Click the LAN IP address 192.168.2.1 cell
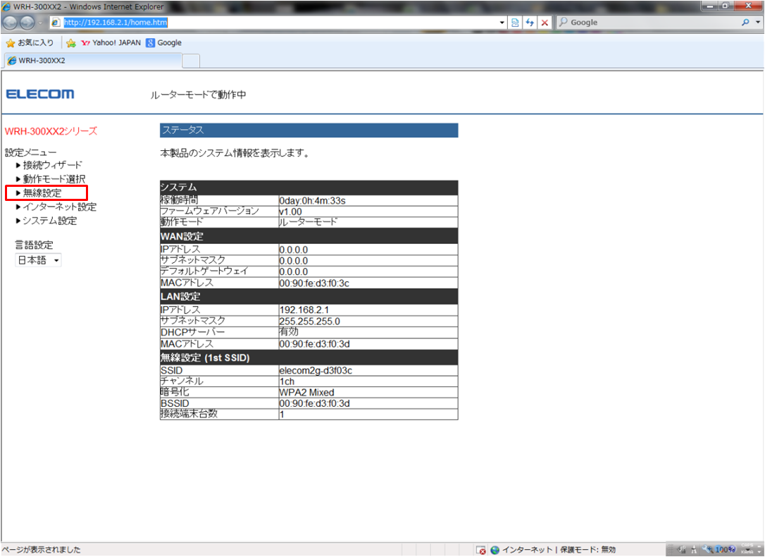Image resolution: width=765 pixels, height=557 pixels. pos(368,310)
